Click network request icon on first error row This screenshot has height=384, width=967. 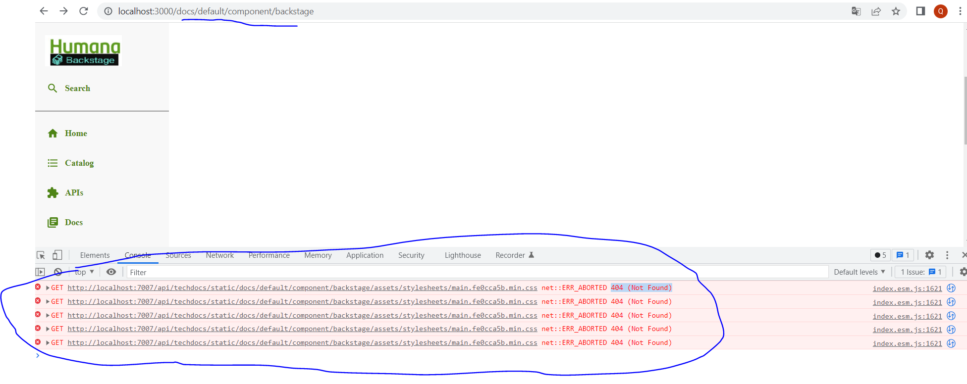pyautogui.click(x=951, y=288)
